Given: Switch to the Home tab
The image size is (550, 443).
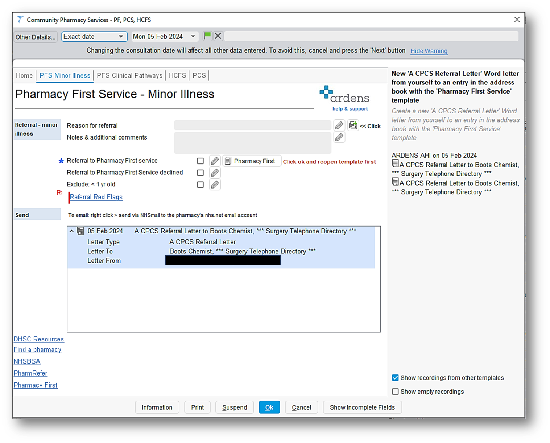Looking at the screenshot, I should 24,75.
